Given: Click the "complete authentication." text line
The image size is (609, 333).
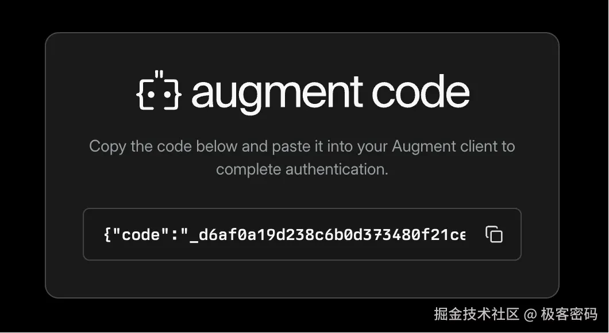Looking at the screenshot, I should (x=302, y=169).
